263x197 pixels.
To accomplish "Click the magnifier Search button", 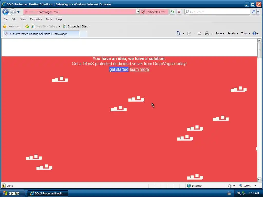I will click(x=253, y=12).
